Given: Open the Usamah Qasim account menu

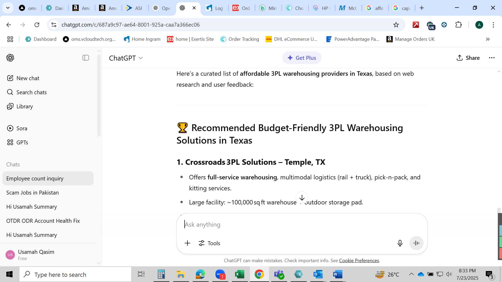Looking at the screenshot, I should tap(48, 255).
